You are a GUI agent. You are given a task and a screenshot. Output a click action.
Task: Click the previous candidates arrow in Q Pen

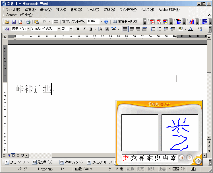point(181,158)
